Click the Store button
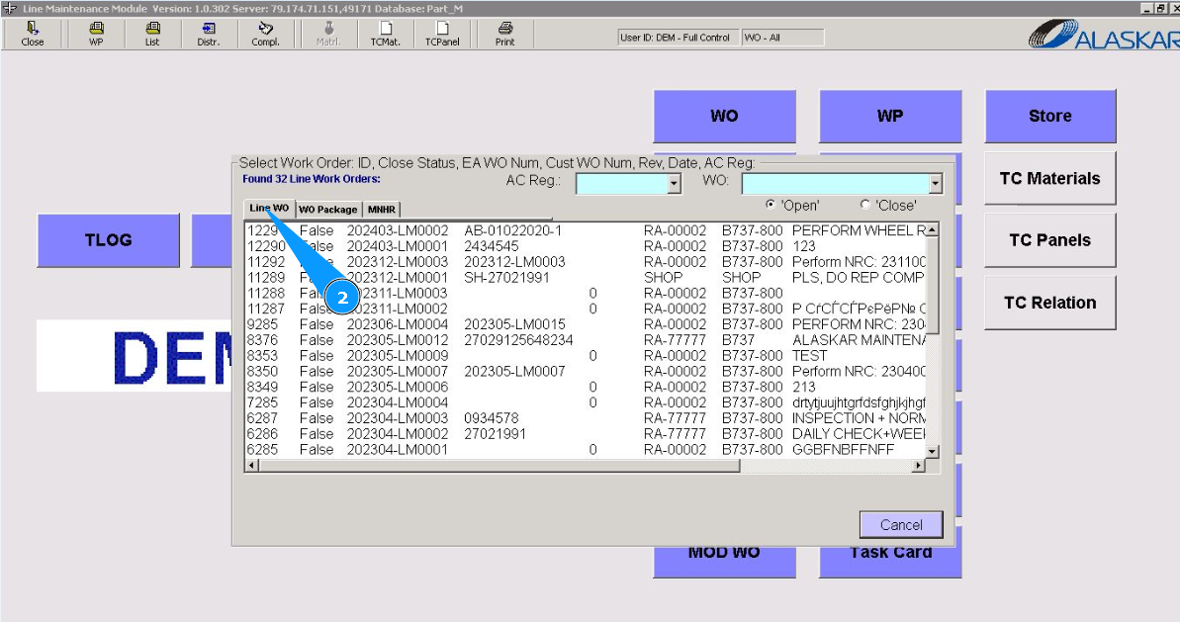 (x=1049, y=116)
